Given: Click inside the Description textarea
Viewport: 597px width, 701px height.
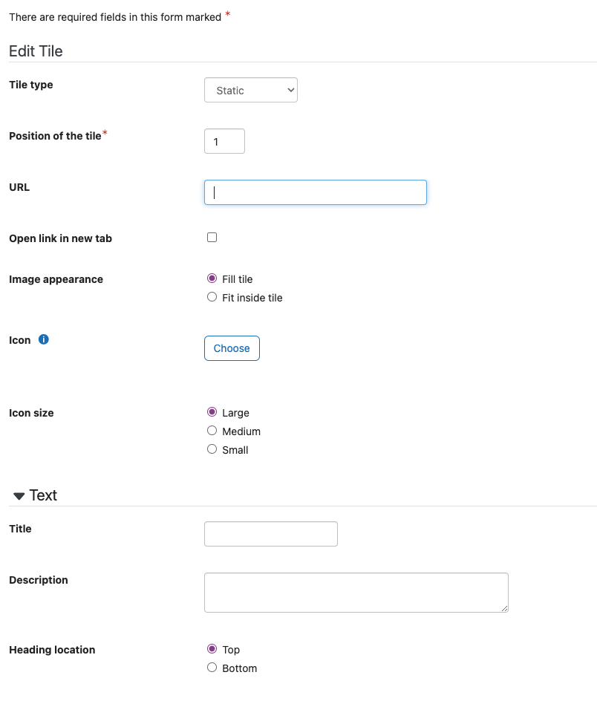Looking at the screenshot, I should (356, 593).
